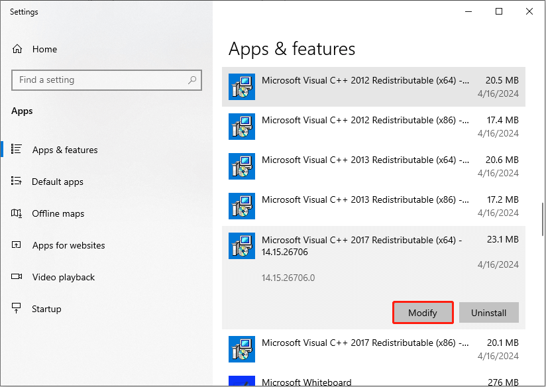This screenshot has height=387, width=546.
Task: Click Modify for Visual C++ 2017 x64
Action: point(423,313)
